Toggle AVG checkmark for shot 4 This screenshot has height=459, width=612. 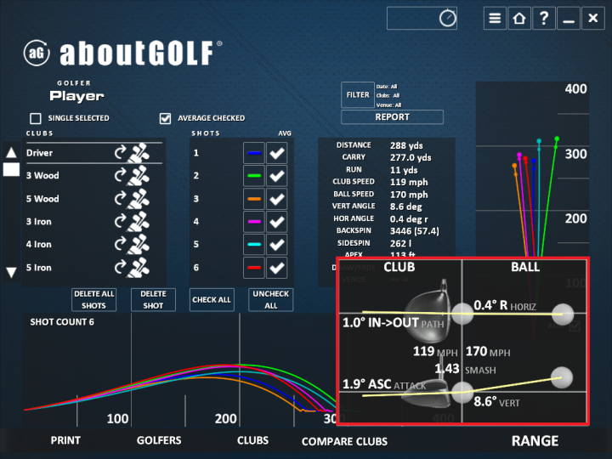[277, 222]
